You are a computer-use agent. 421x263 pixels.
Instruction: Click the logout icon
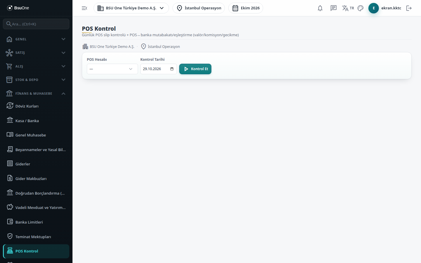409,8
